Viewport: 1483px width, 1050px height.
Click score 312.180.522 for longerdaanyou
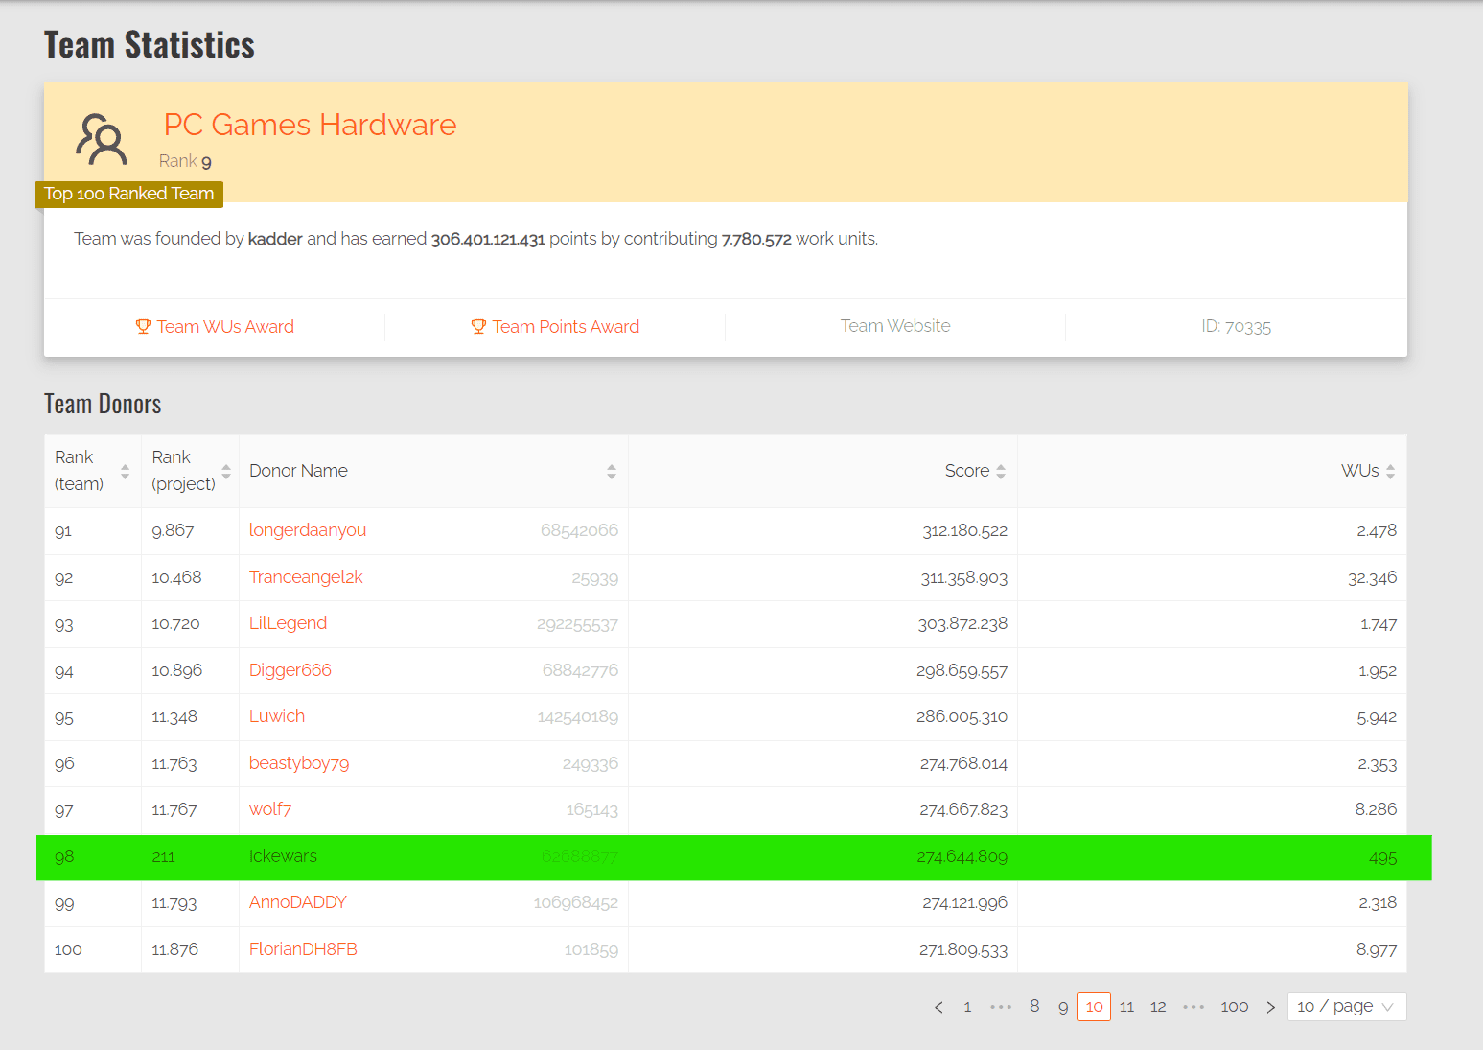click(965, 531)
